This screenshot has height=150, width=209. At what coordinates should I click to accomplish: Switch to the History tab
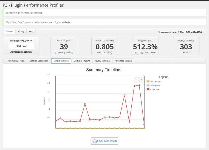click(x=21, y=31)
